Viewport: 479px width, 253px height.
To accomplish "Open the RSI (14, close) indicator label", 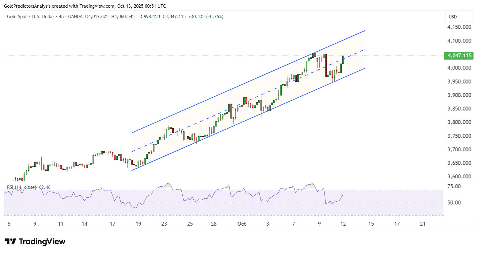I will (21, 187).
